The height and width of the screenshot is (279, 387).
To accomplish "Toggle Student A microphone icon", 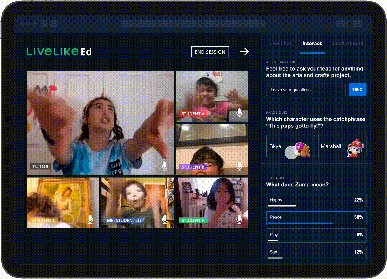I will tap(239, 113).
